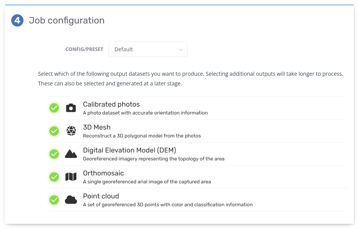Select the Default preset value text
Viewport: 358px width, 229px height.
(x=124, y=49)
